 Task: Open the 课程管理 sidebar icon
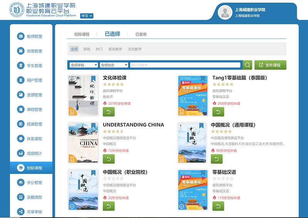pyautogui.click(x=21, y=109)
